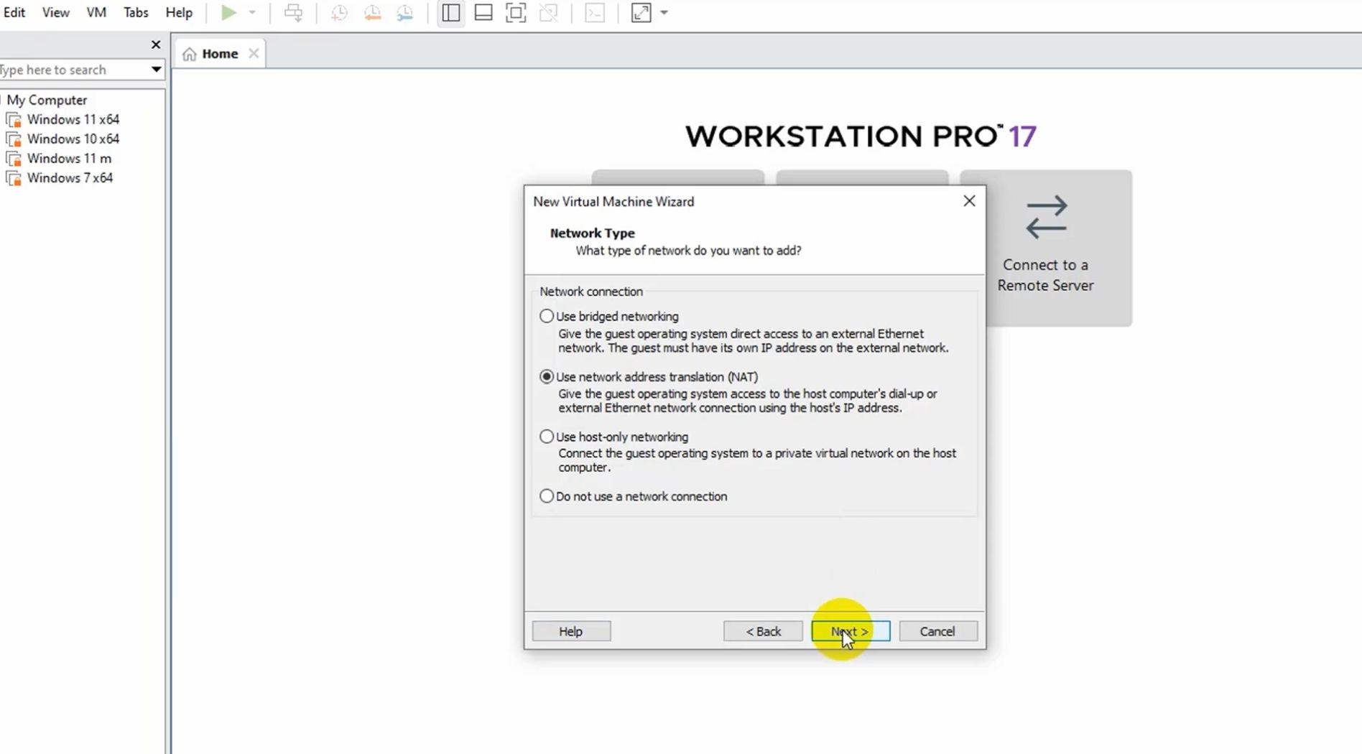This screenshot has width=1362, height=754.
Task: Click the Send Ctrl+Alt+Del toolbar icon
Action: (293, 13)
